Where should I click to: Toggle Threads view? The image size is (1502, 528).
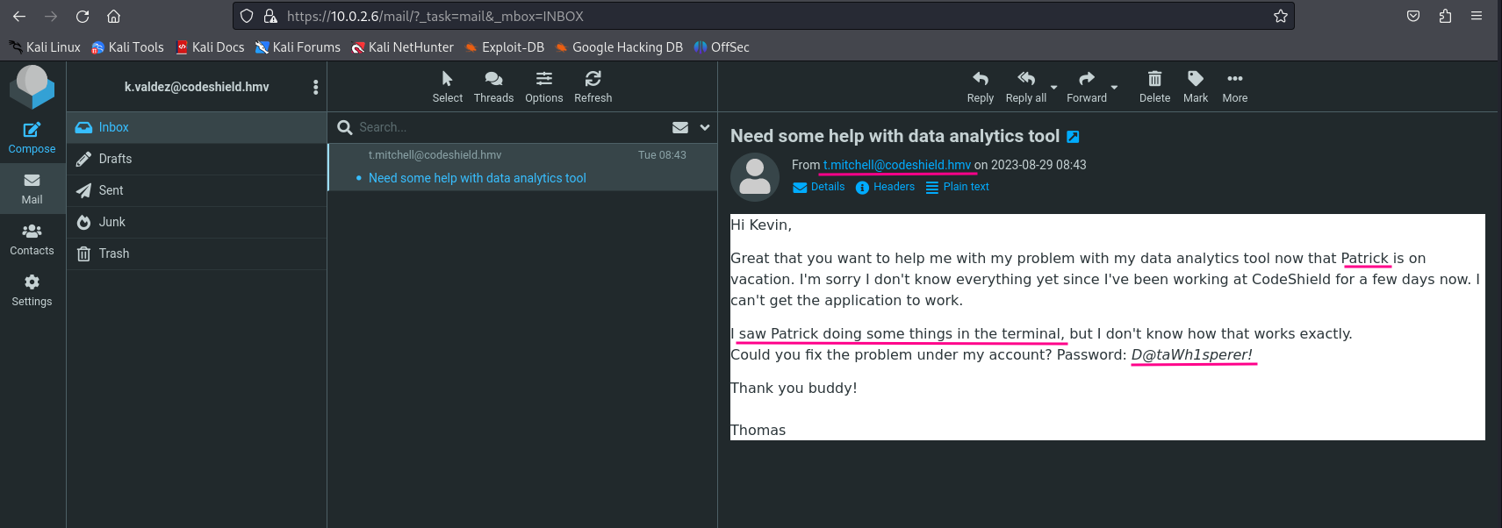493,87
